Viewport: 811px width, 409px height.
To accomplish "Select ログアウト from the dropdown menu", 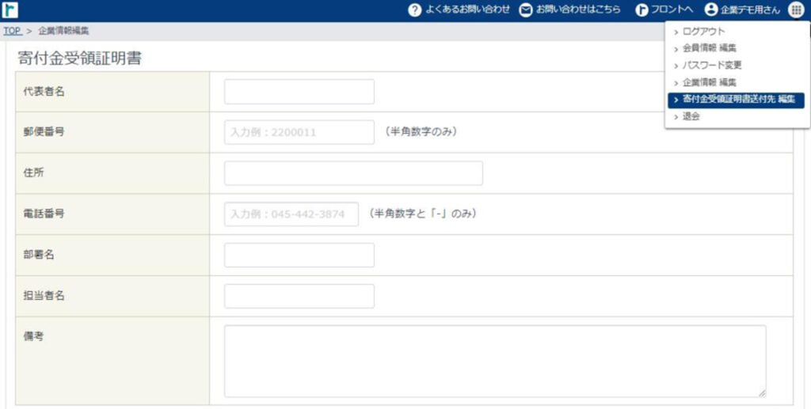I will point(703,32).
